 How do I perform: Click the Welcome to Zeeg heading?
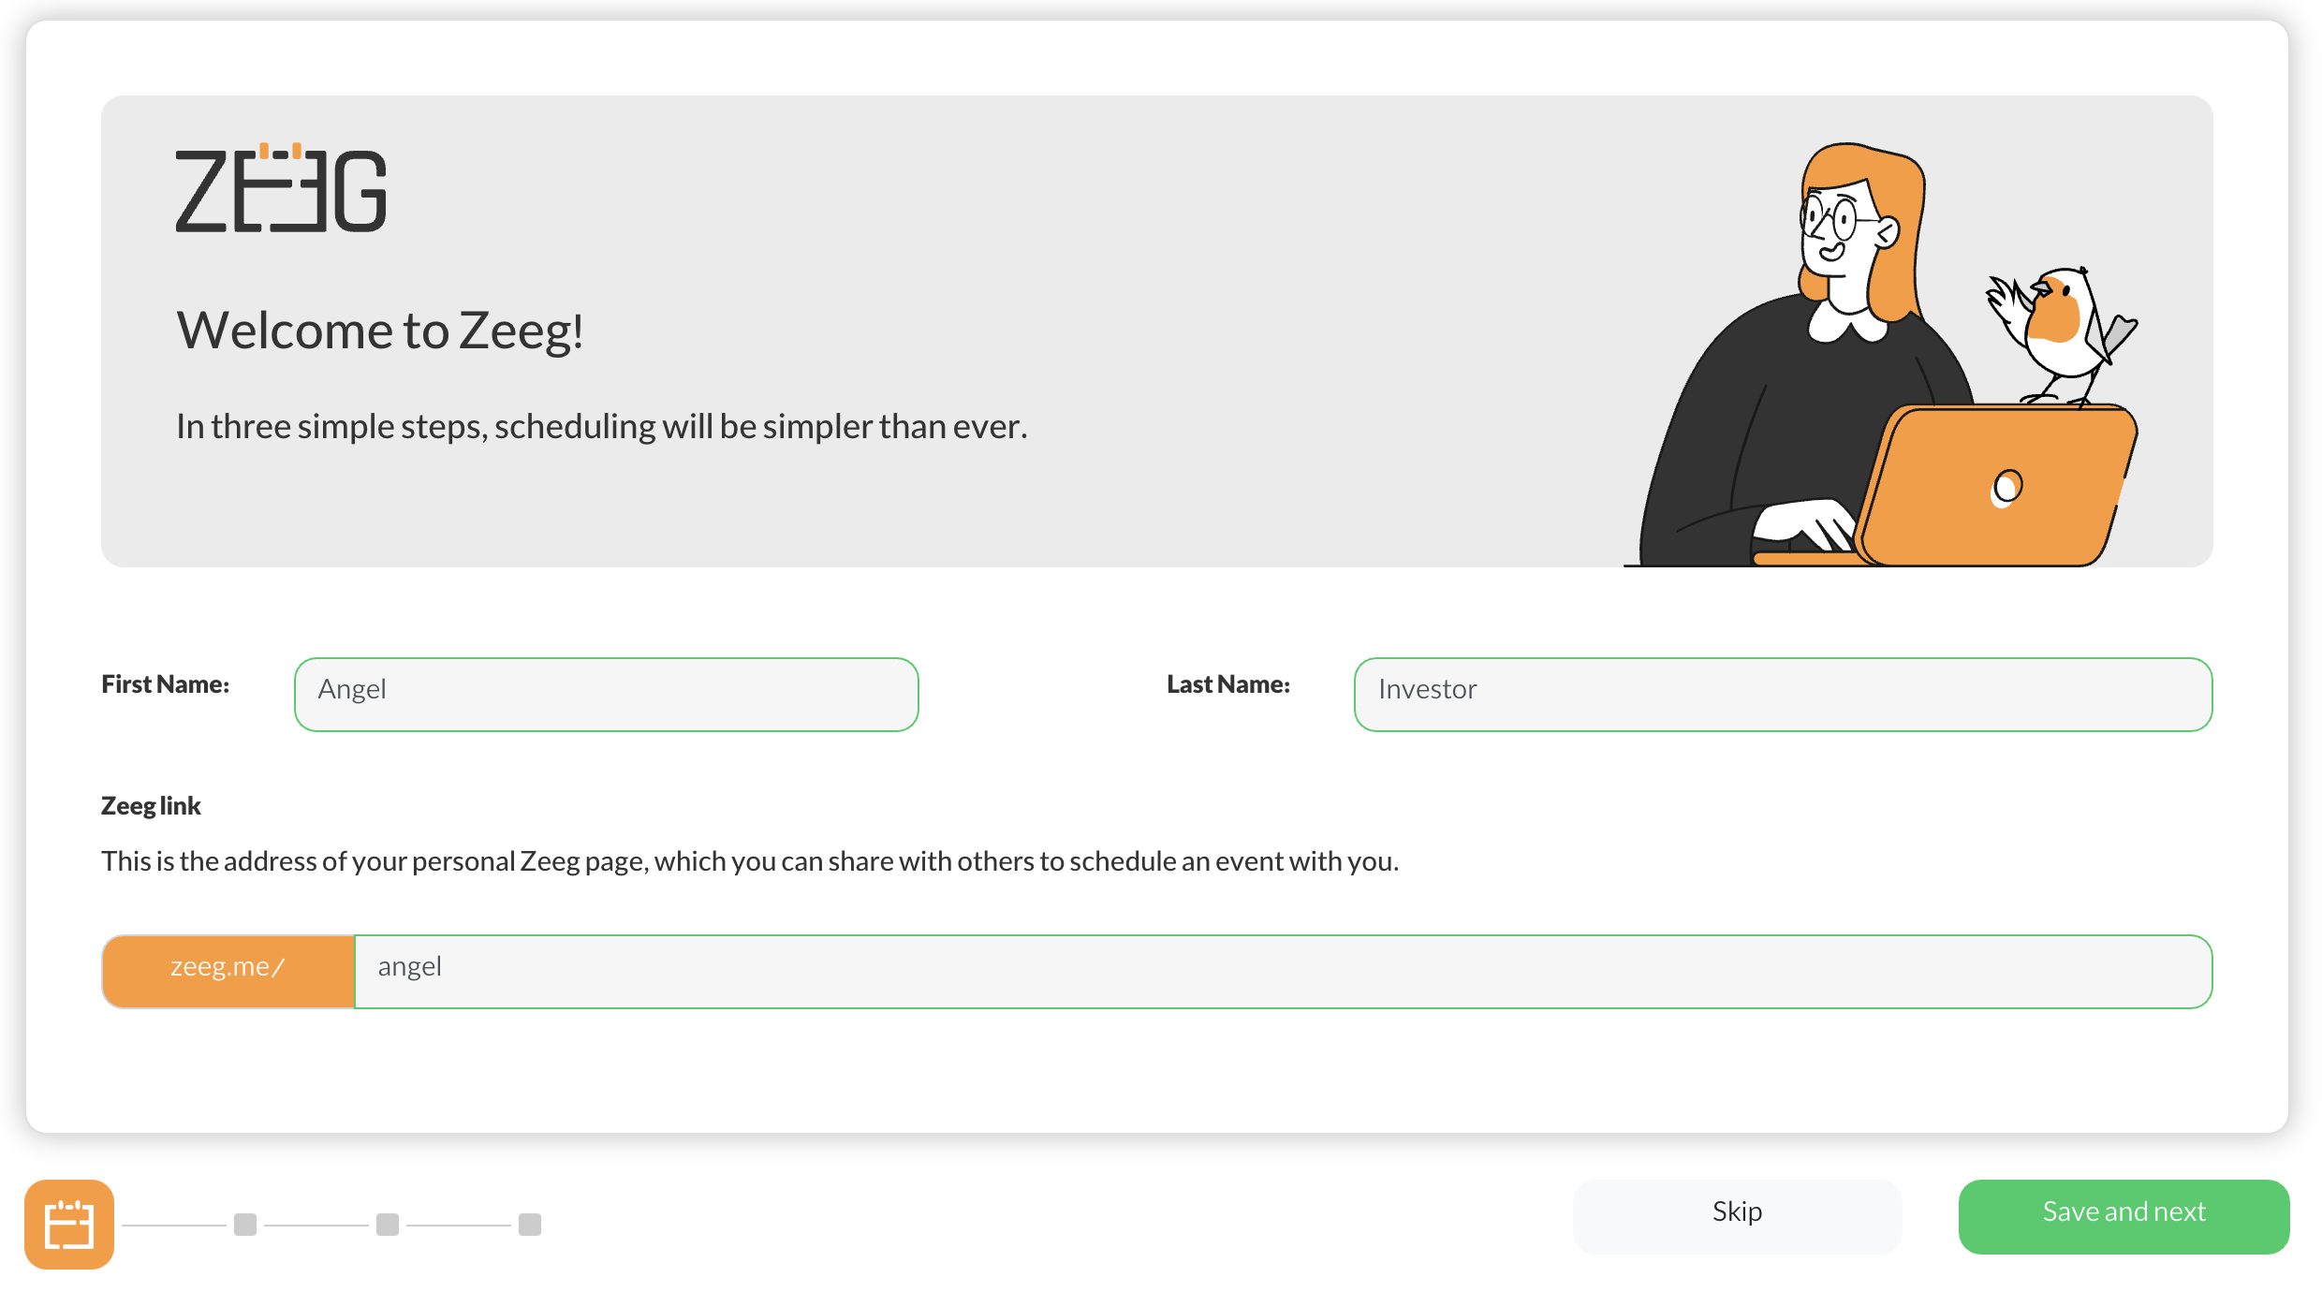pos(381,330)
